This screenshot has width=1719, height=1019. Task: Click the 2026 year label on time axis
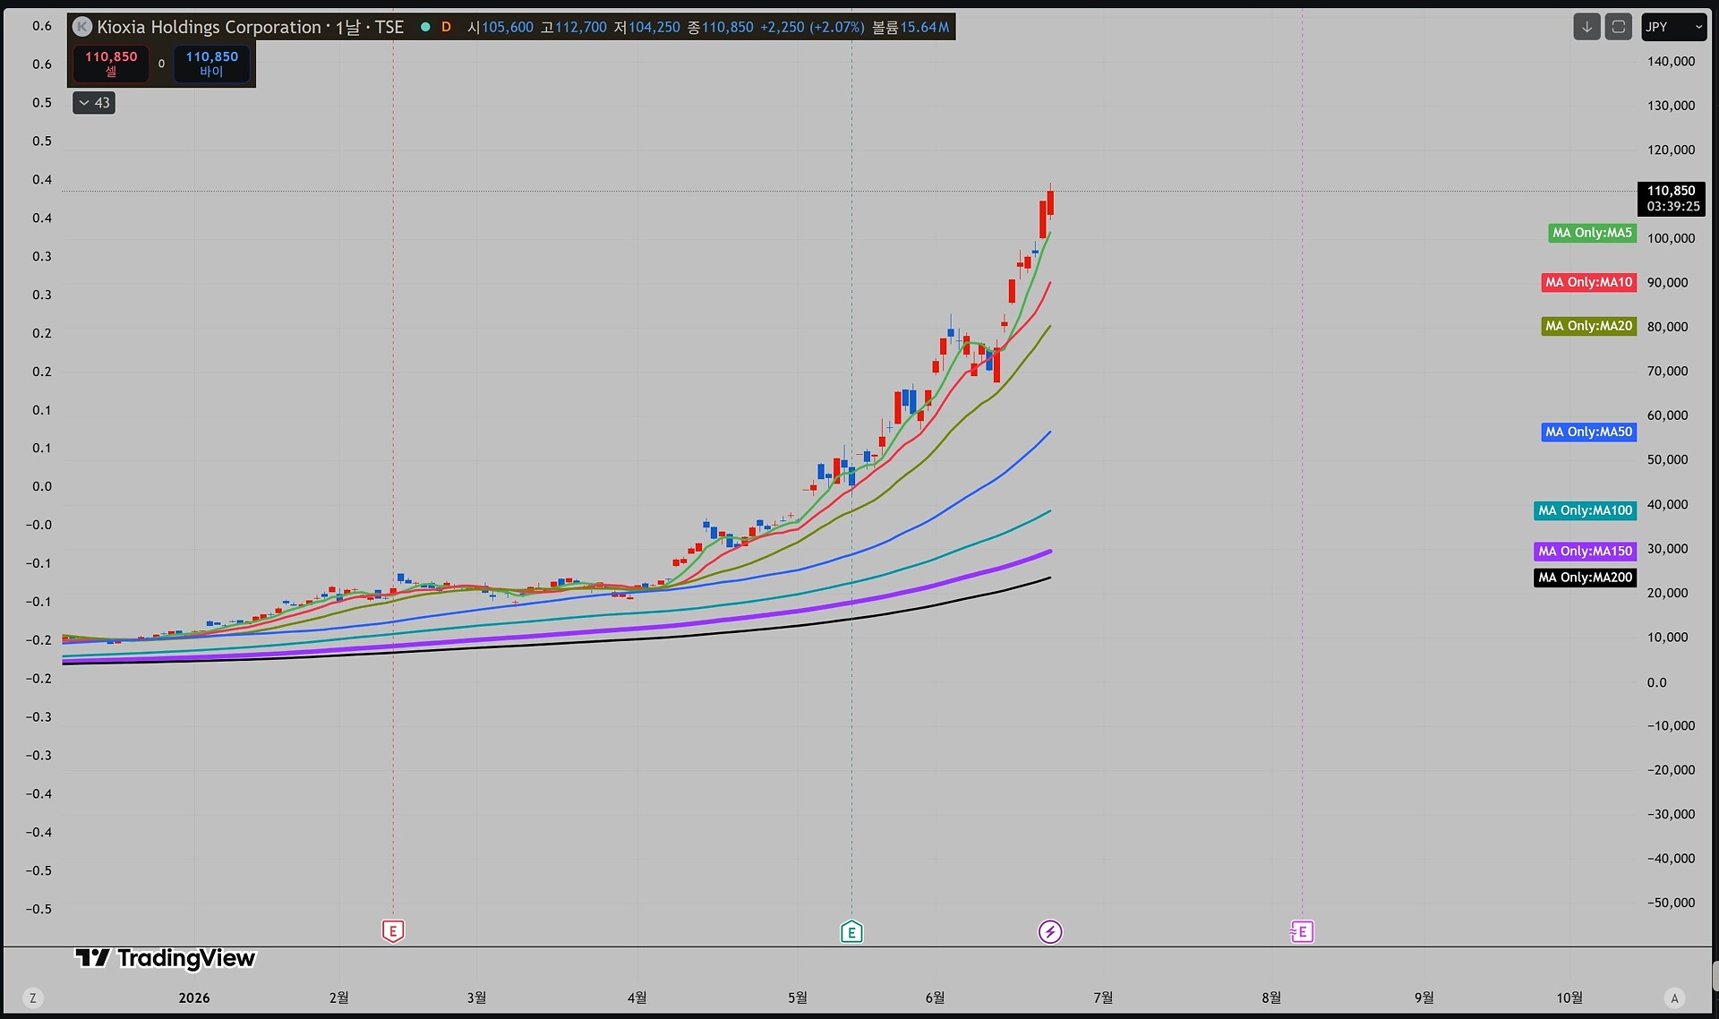tap(194, 998)
